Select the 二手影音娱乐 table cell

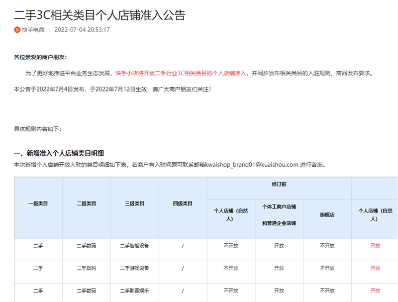pos(135,291)
